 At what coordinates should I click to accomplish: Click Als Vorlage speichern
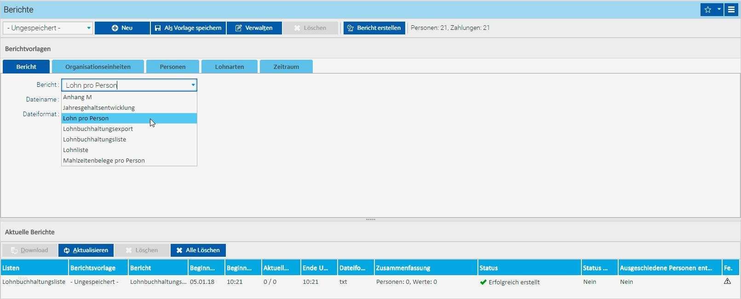click(x=188, y=28)
